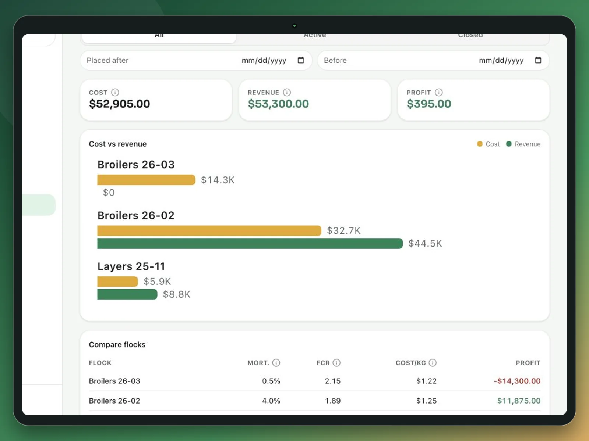Show info for the FCR column
This screenshot has height=441, width=589.
[x=336, y=363]
